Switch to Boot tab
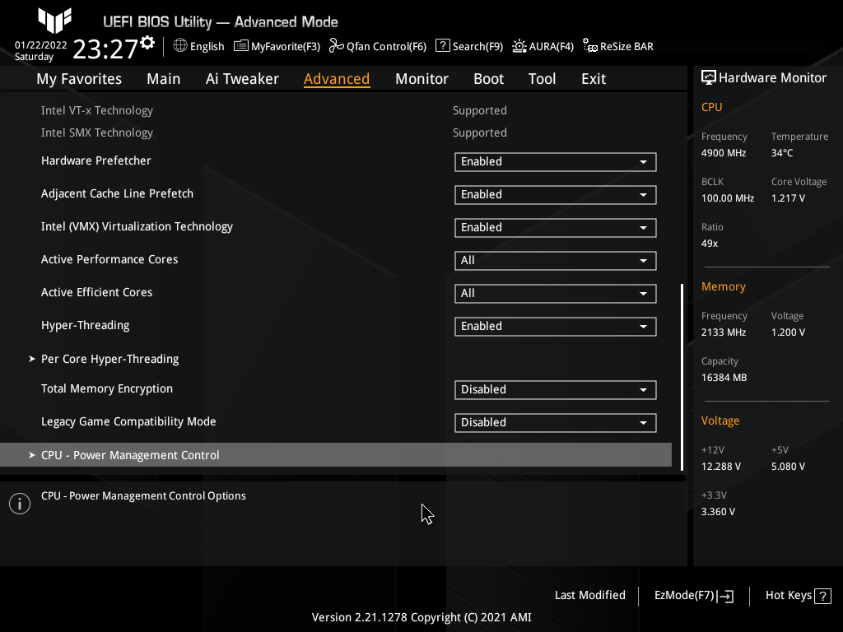This screenshot has width=843, height=632. coord(488,79)
